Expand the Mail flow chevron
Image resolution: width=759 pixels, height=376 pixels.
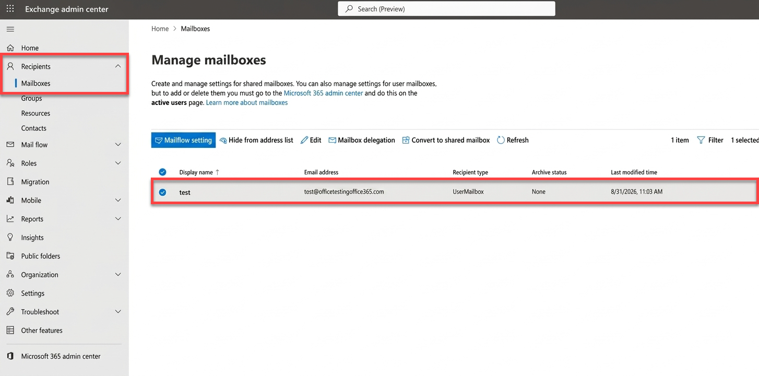tap(118, 145)
